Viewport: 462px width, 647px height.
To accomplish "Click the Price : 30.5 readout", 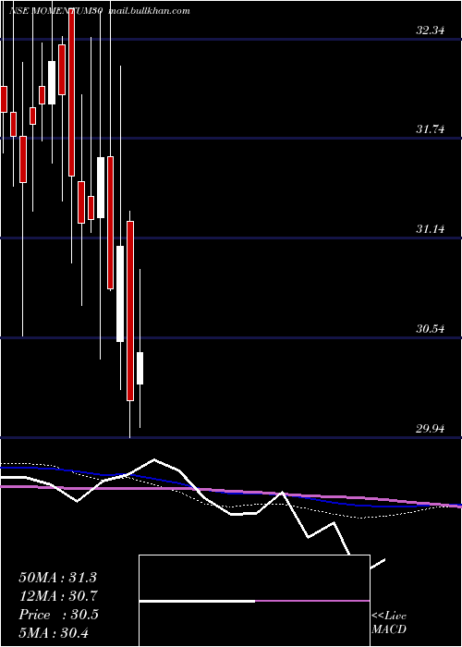I will (x=58, y=615).
